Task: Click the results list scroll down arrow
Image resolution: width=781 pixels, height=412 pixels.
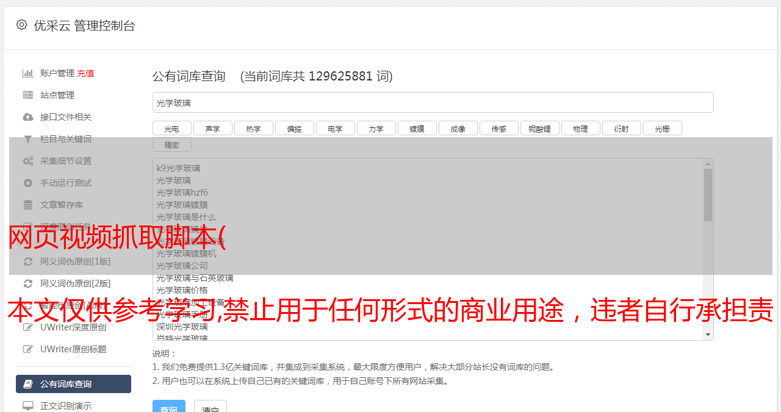Action: pos(708,335)
